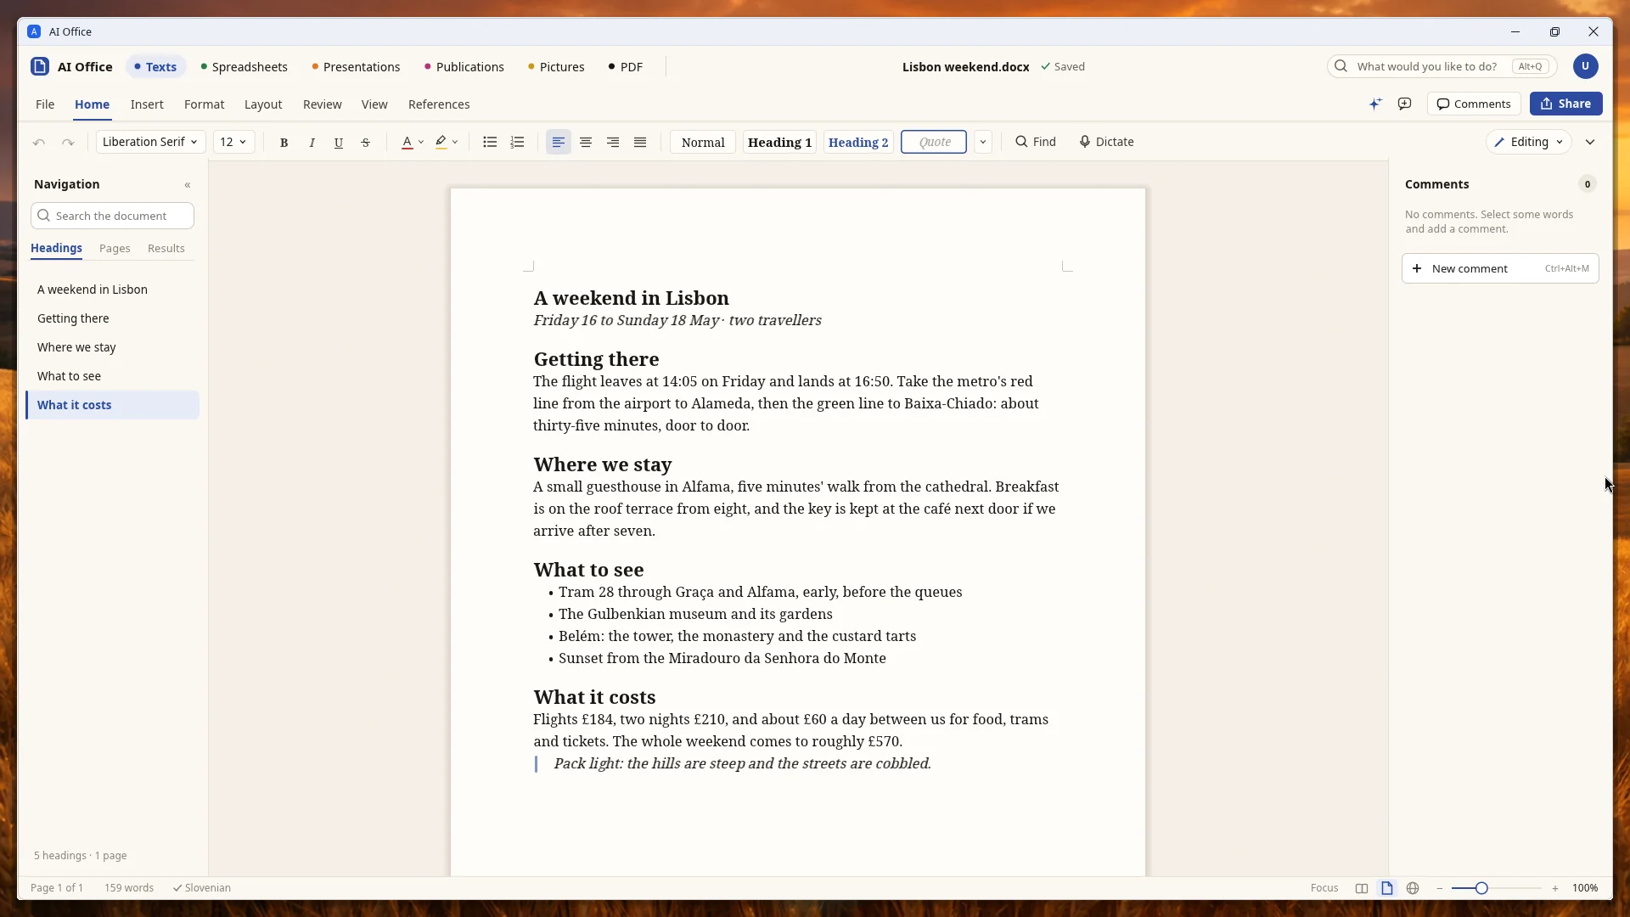1630x917 pixels.
Task: Collapse the ribbon with the chevron
Action: point(1590,142)
